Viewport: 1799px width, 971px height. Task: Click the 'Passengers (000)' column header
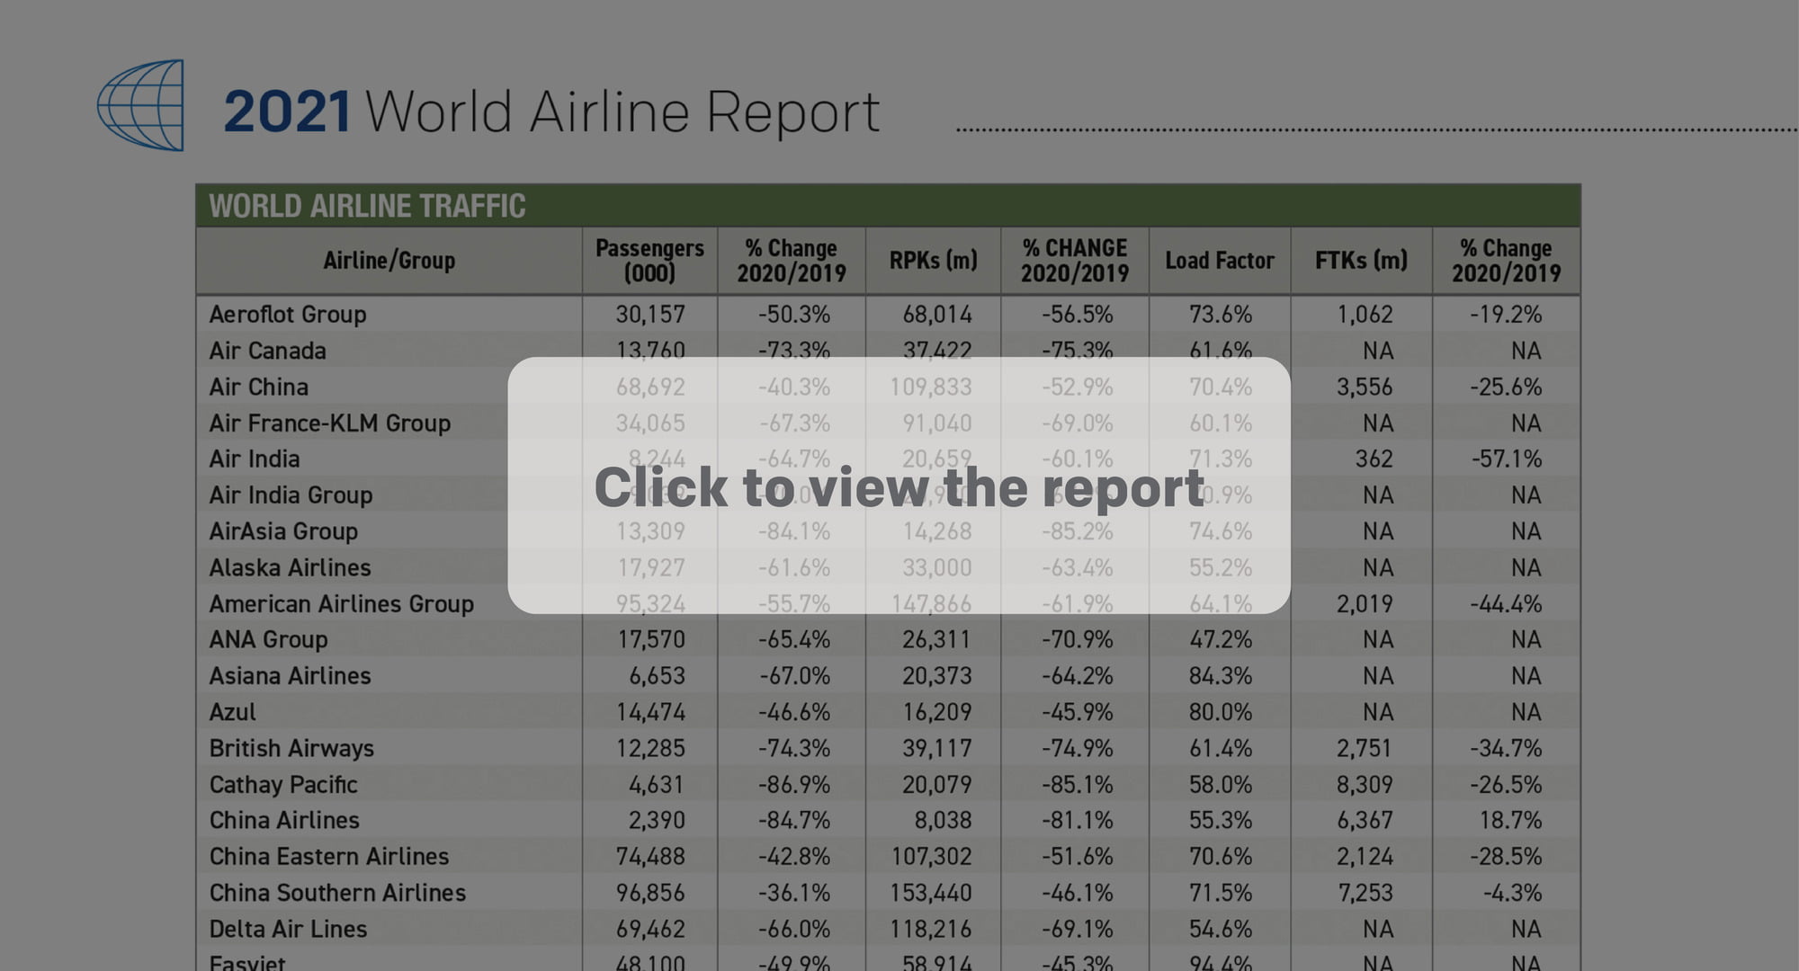(x=649, y=261)
